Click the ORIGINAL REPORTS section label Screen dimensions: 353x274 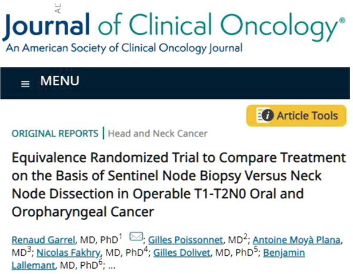[55, 133]
